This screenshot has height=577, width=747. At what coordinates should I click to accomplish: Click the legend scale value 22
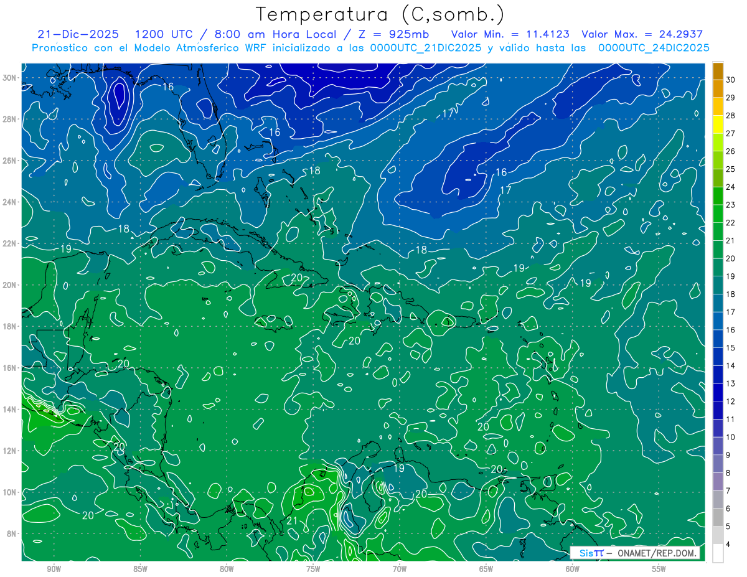731,223
